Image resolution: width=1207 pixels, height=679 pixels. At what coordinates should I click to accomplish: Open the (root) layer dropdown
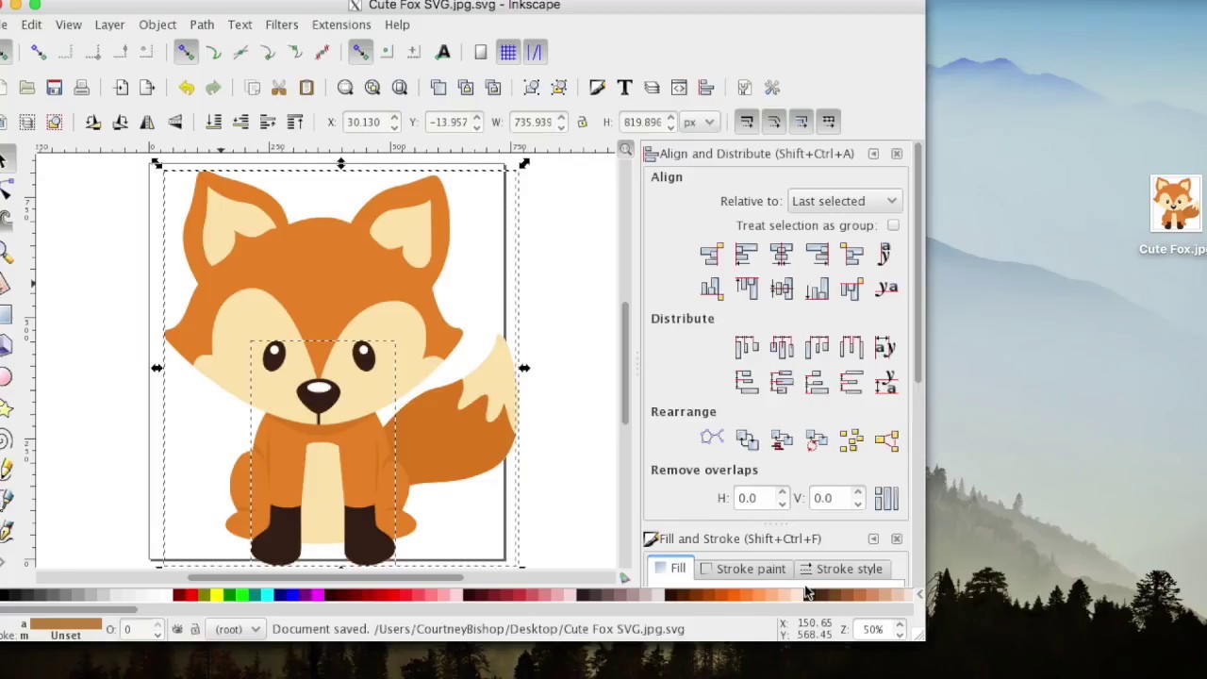(x=237, y=629)
